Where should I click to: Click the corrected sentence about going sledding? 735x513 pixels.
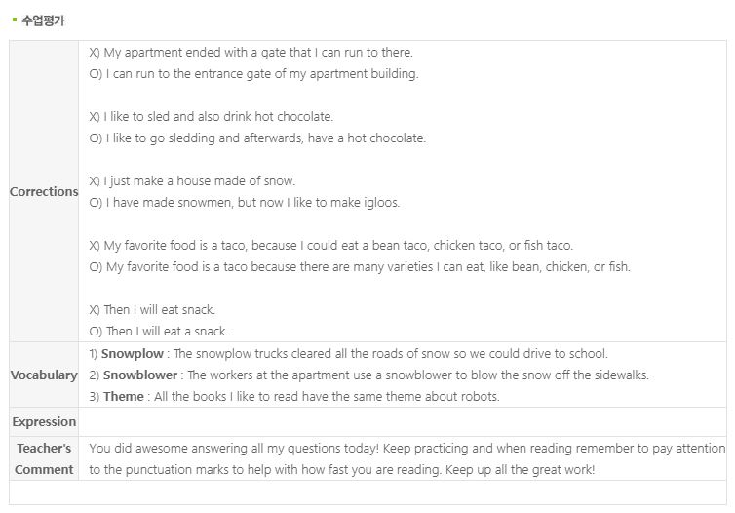click(x=257, y=138)
